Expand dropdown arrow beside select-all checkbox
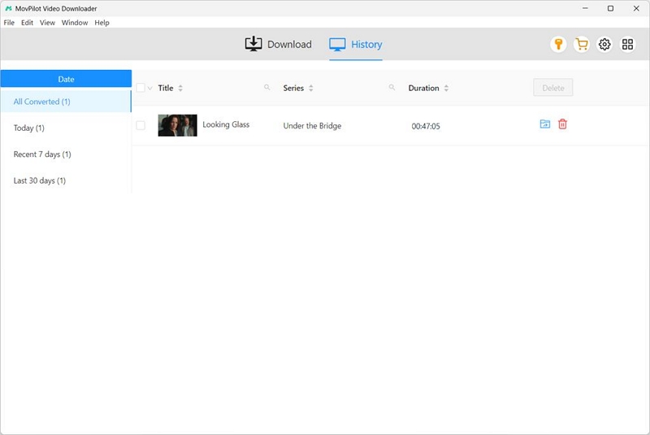Viewport: 650px width, 435px height. pyautogui.click(x=150, y=89)
